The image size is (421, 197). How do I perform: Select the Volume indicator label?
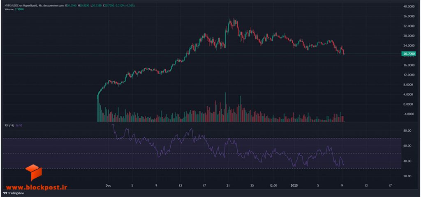pyautogui.click(x=9, y=9)
